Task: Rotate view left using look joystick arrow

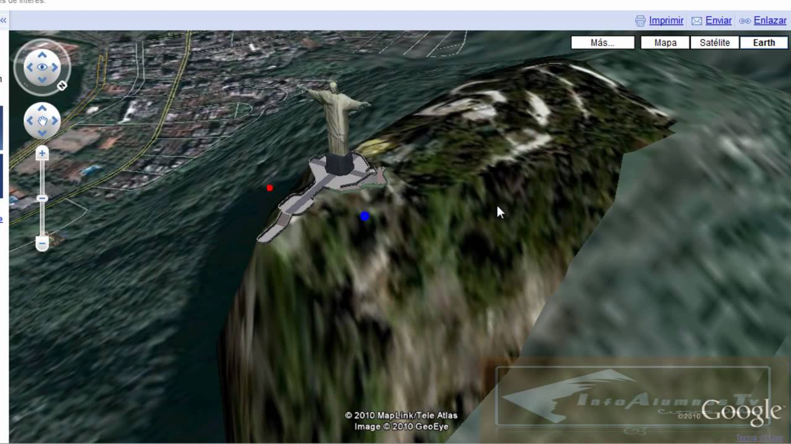Action: click(x=29, y=67)
